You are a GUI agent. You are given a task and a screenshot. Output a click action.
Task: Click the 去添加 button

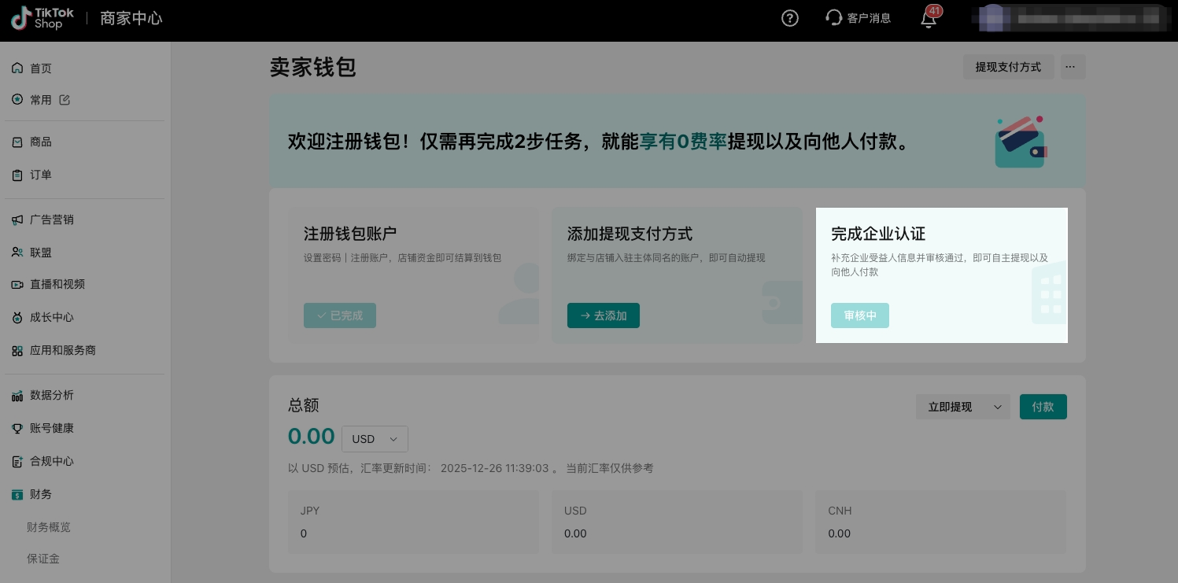coord(603,315)
